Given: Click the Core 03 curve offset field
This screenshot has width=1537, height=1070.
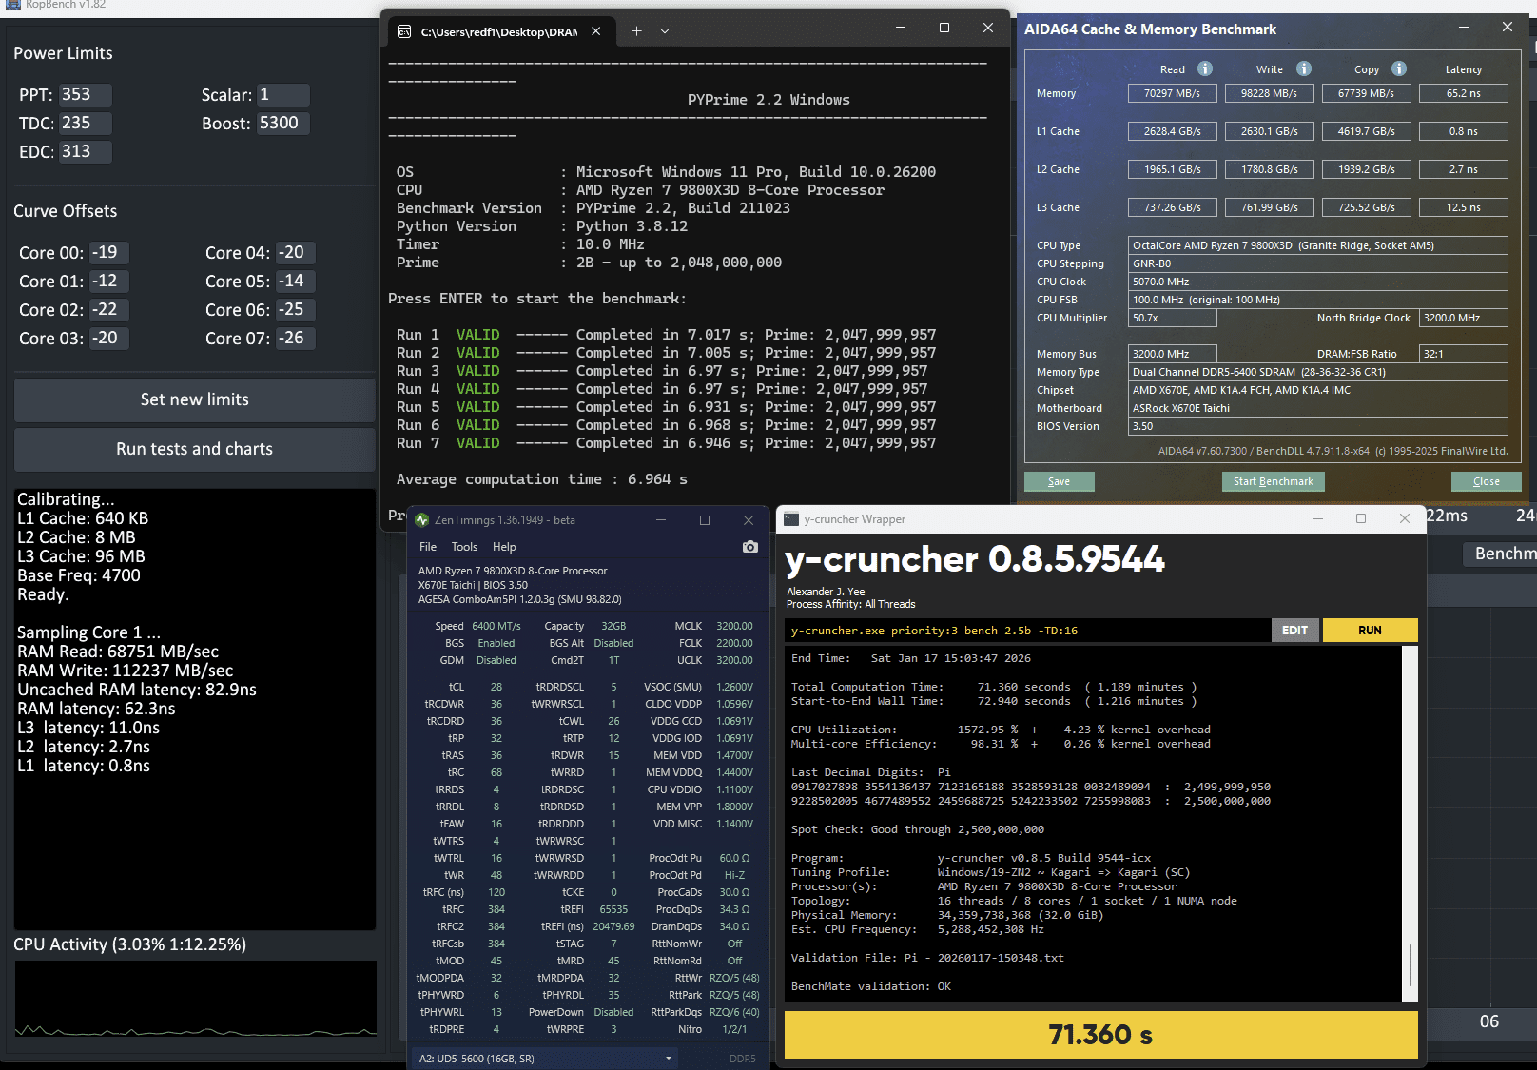Looking at the screenshot, I should pyautogui.click(x=109, y=339).
